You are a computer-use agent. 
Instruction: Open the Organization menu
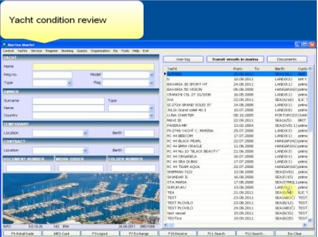click(100, 51)
